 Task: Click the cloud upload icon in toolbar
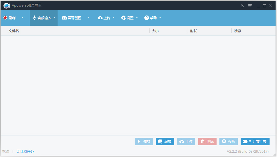pos(100,18)
